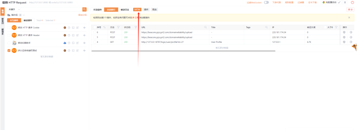The image size is (357, 130).
Task: Switch to 被动日志 mode
Action: click(x=125, y=10)
